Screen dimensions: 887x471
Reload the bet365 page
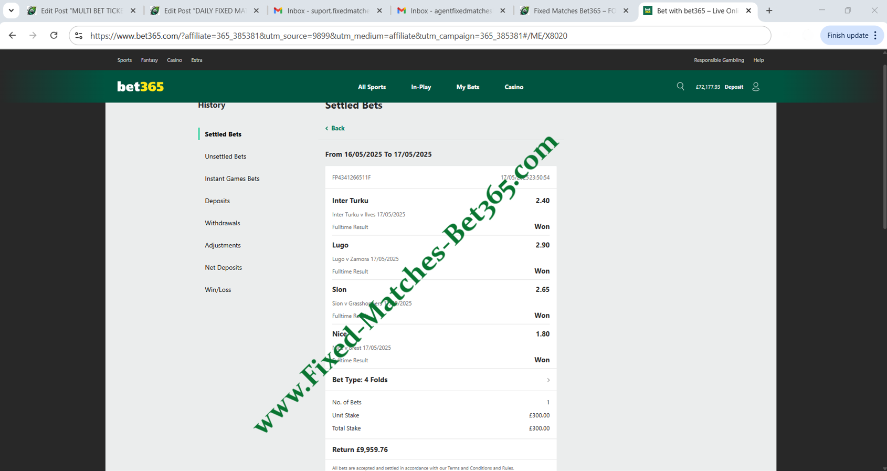point(54,36)
